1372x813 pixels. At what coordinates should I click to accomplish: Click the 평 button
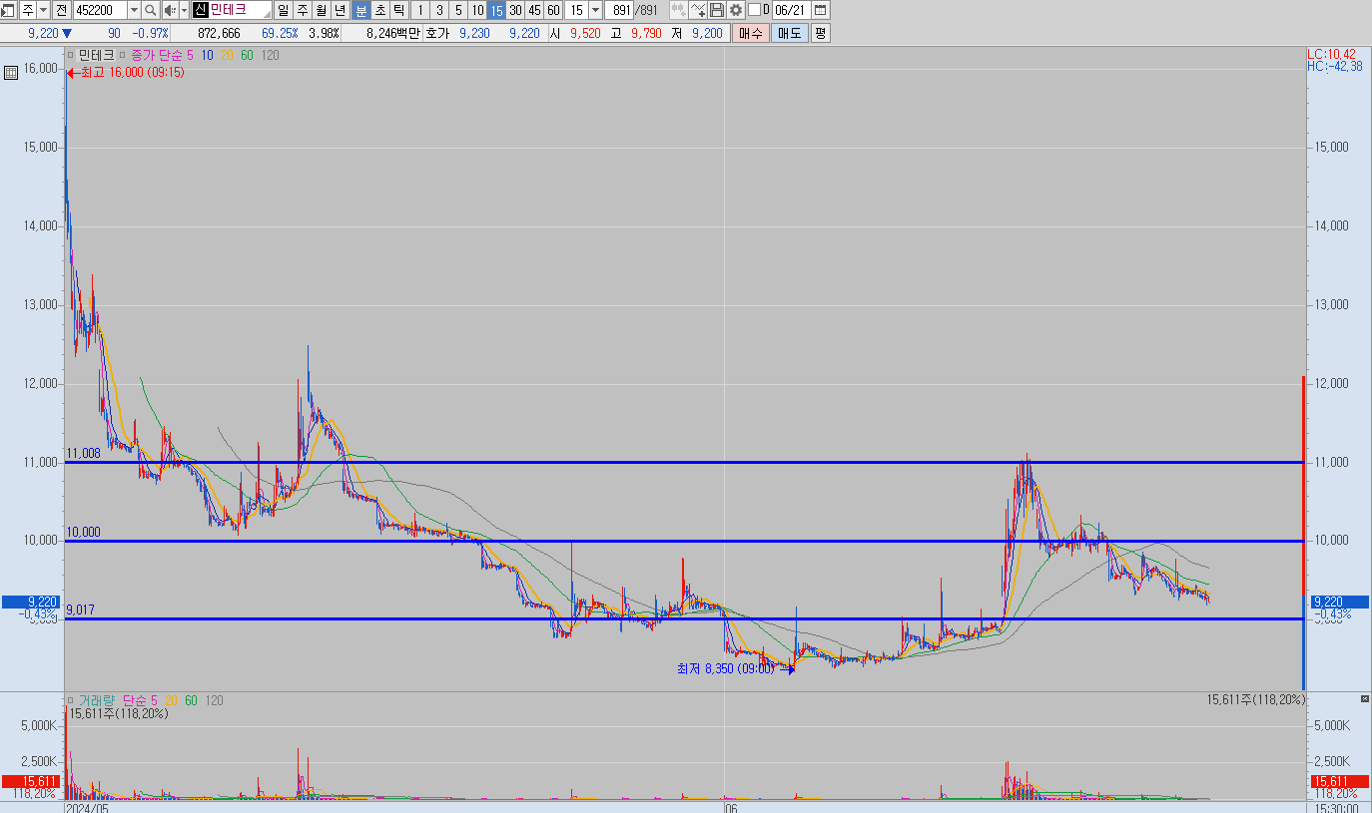tap(820, 33)
